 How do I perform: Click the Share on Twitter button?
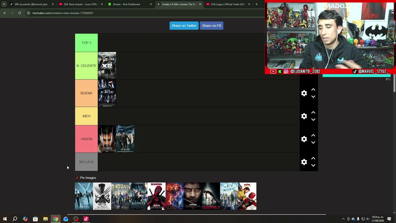pyautogui.click(x=184, y=26)
